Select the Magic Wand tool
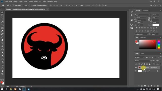The height and width of the screenshot is (91, 162). (x=2, y=21)
